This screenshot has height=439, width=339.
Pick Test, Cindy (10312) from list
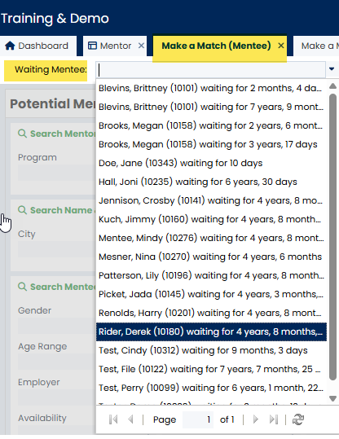pos(211,350)
